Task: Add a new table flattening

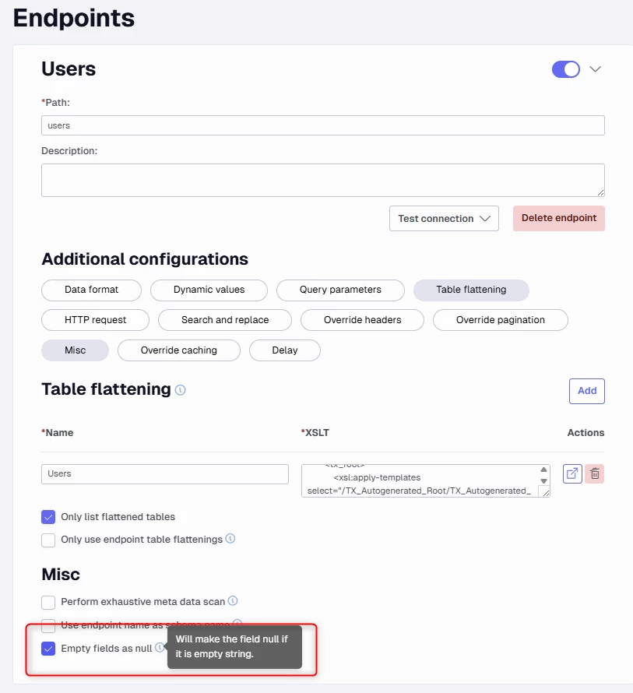Action: 586,391
